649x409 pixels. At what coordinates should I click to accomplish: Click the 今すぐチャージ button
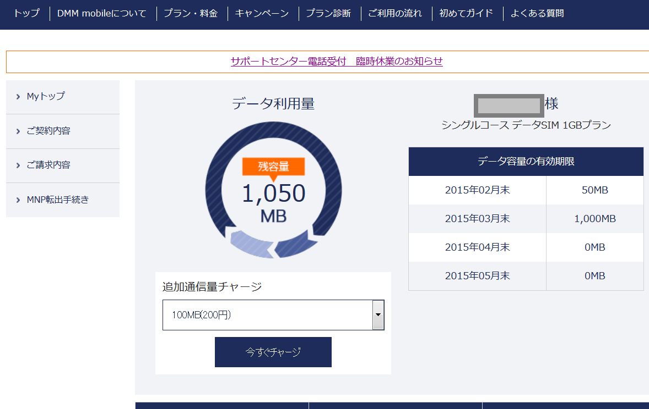[273, 352]
